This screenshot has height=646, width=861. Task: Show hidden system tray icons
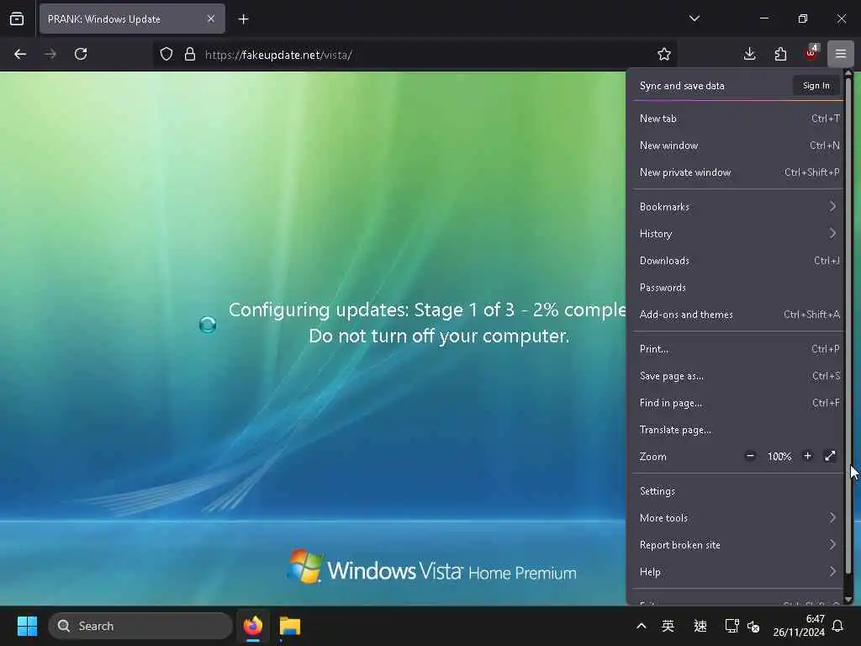(x=641, y=626)
